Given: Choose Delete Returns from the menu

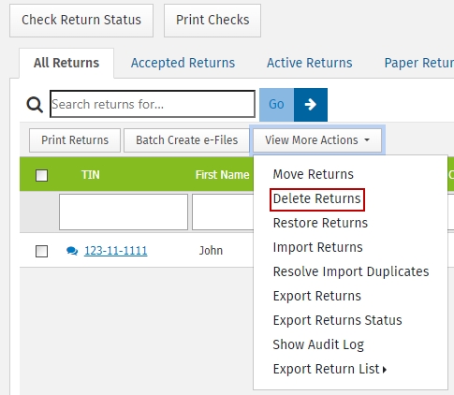Looking at the screenshot, I should pyautogui.click(x=317, y=199).
